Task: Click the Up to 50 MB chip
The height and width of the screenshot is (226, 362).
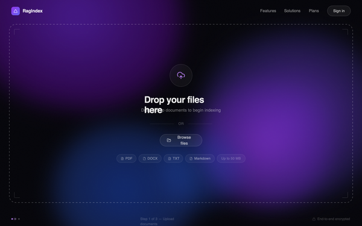Action: [x=231, y=159]
